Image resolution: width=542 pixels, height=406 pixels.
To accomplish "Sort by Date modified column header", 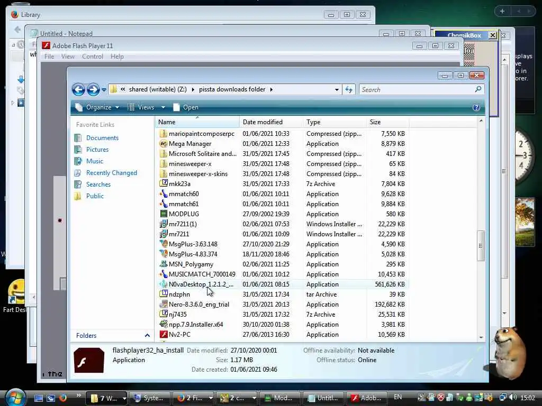I will pyautogui.click(x=271, y=122).
